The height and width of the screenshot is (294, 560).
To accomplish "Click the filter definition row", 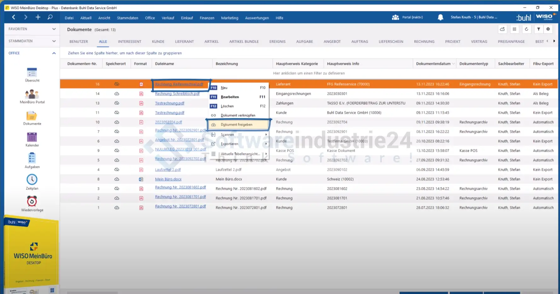I will pos(309,73).
